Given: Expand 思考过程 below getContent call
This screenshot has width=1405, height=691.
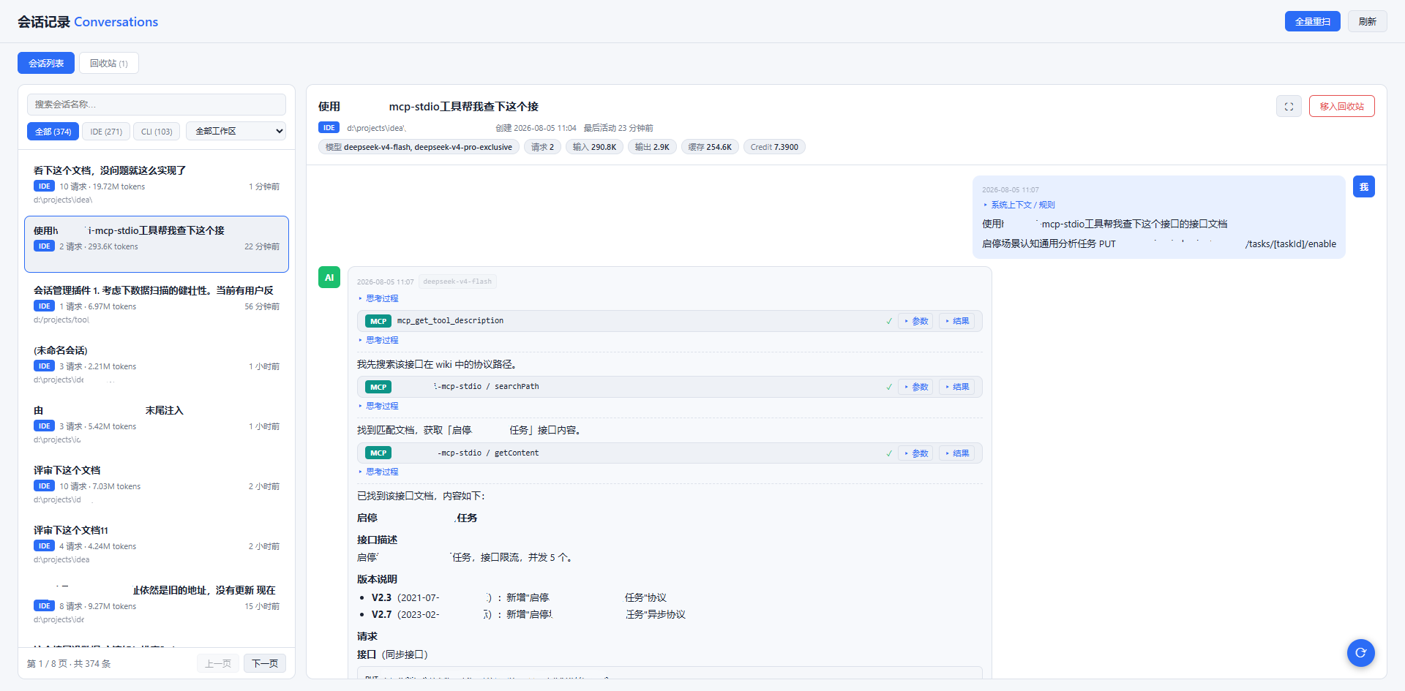Looking at the screenshot, I should point(378,472).
